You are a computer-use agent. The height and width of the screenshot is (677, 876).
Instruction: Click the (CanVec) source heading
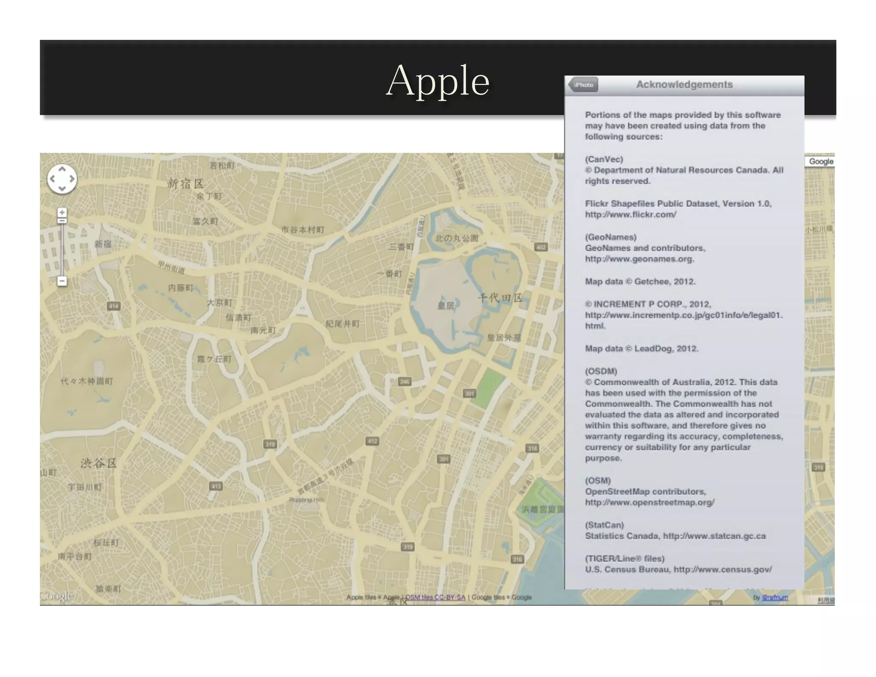click(604, 159)
